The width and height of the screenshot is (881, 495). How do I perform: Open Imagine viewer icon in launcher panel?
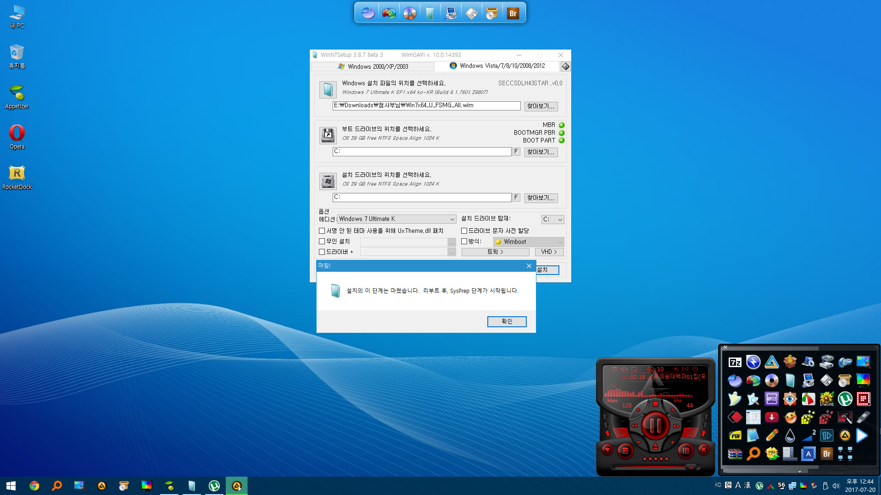click(x=826, y=399)
